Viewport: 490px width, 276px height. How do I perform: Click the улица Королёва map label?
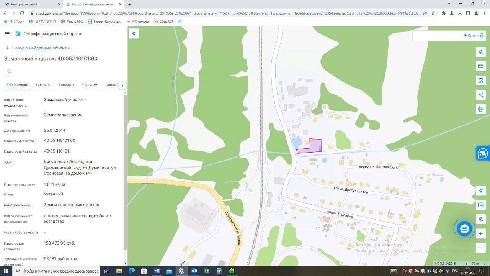click(x=339, y=214)
